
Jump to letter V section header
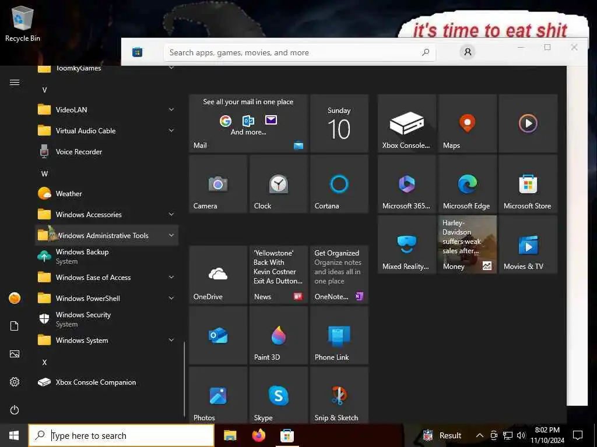[44, 90]
